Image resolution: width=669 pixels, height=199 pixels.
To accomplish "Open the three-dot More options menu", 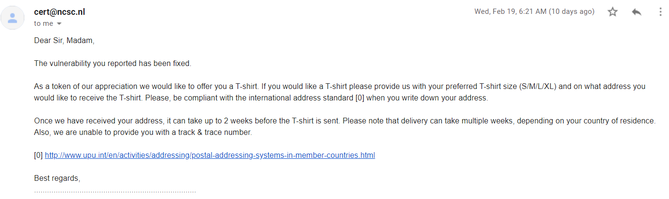I will (660, 12).
